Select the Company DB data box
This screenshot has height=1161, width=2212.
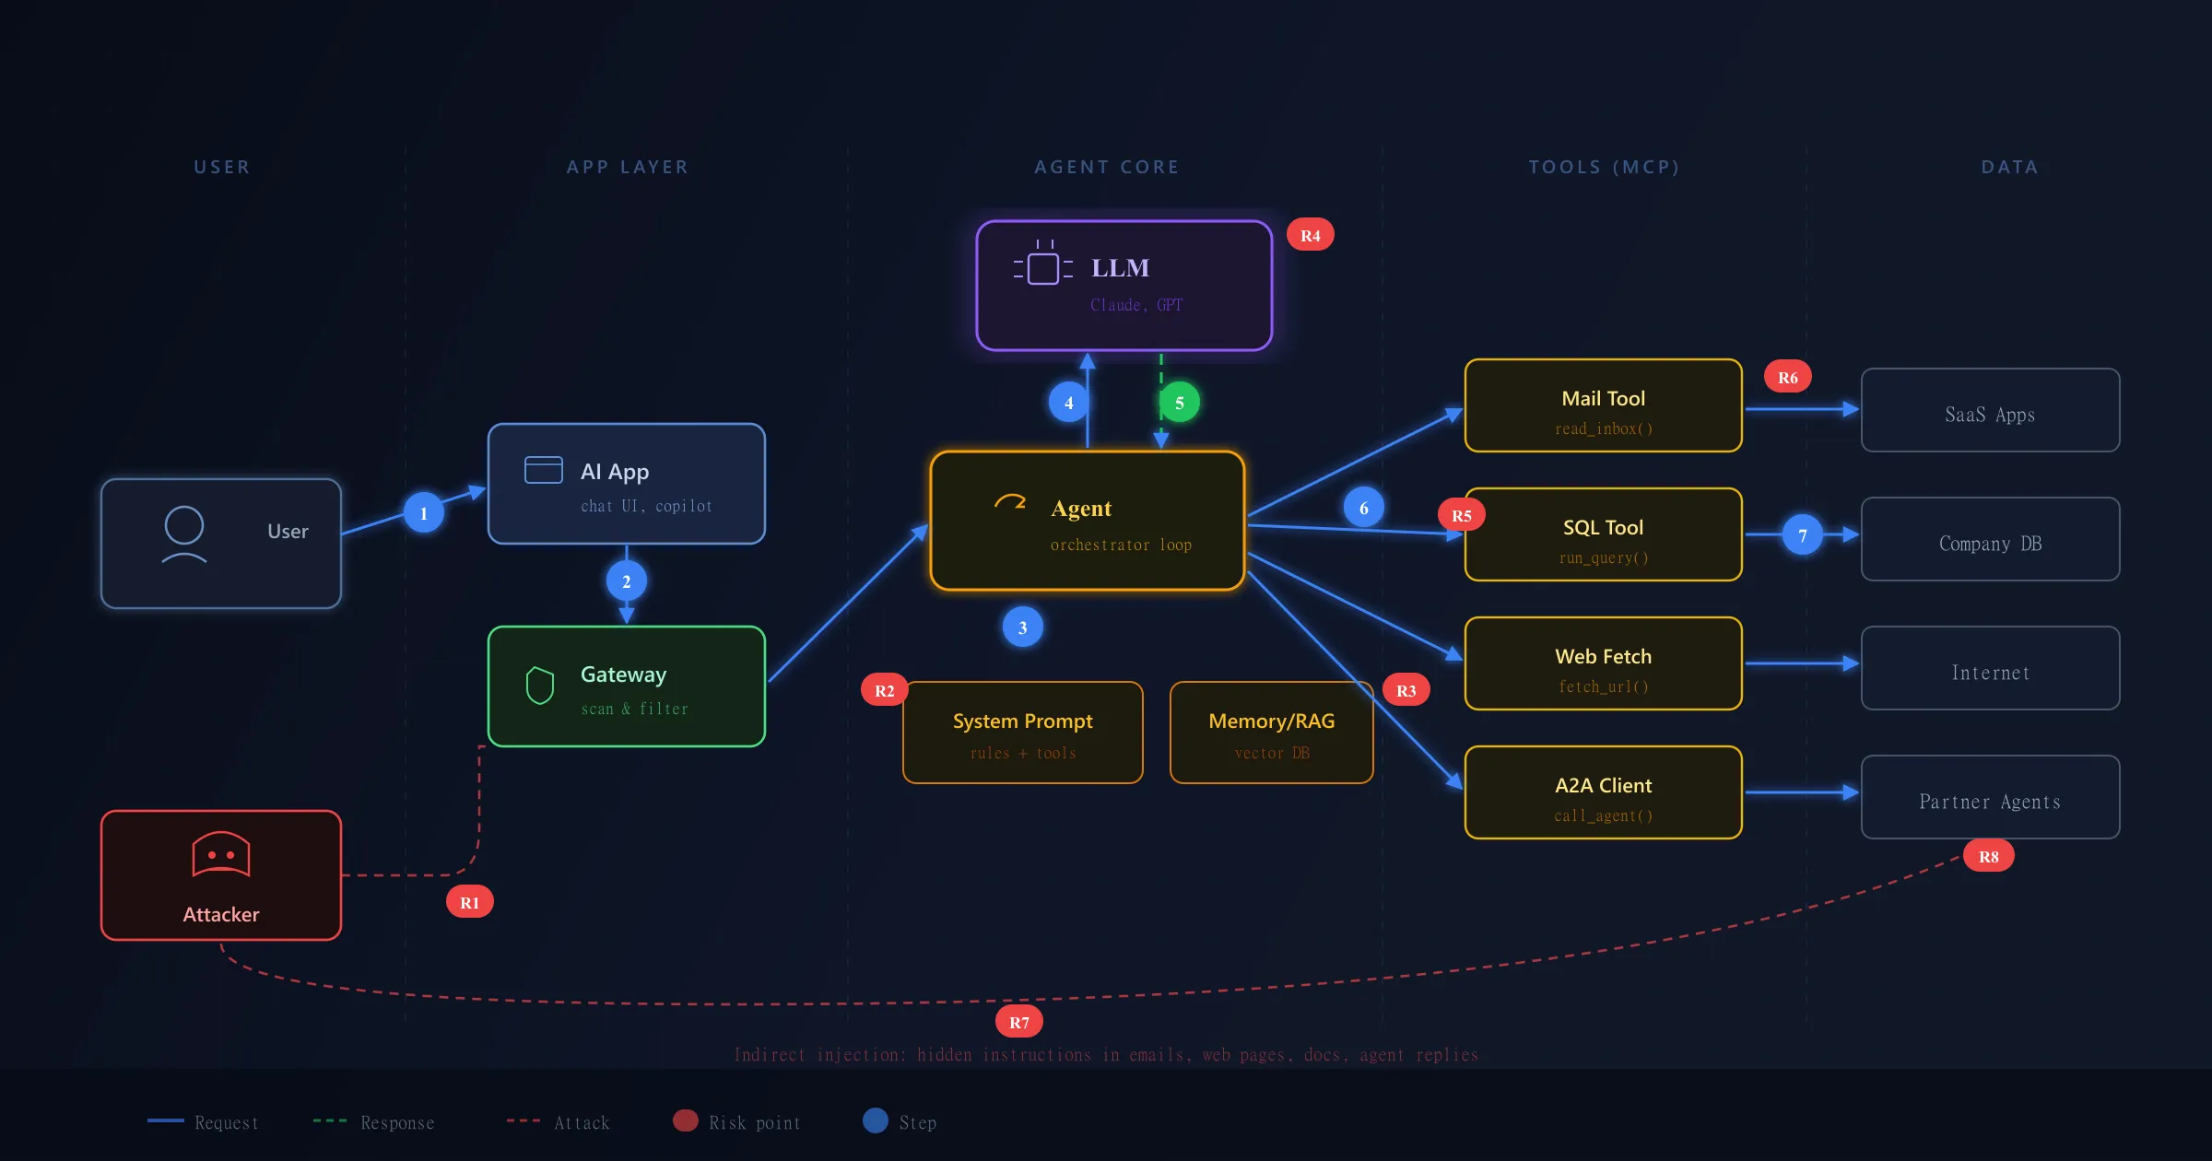click(x=1991, y=539)
